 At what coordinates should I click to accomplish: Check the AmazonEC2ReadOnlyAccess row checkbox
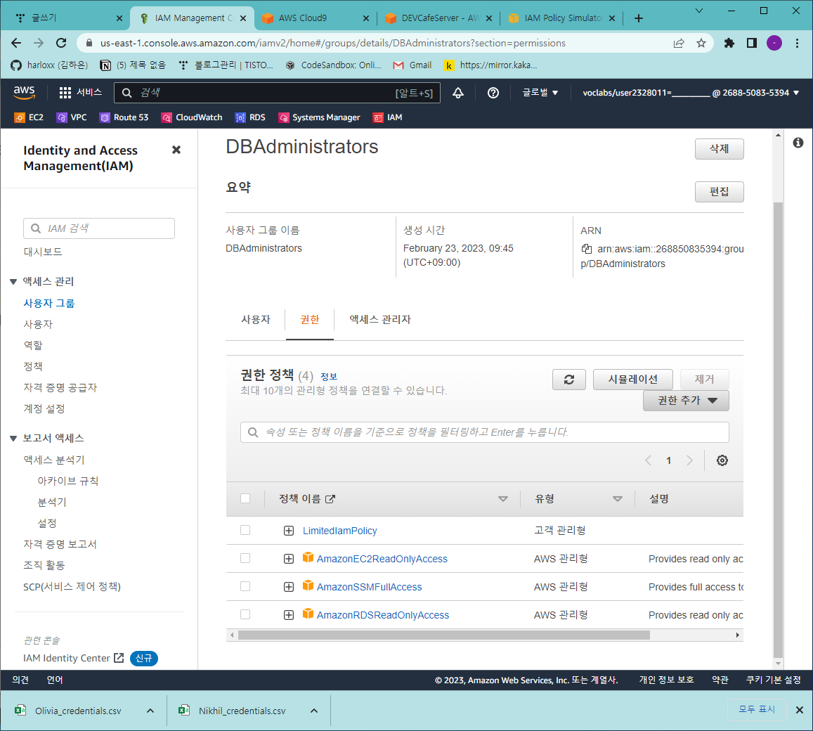click(x=245, y=558)
